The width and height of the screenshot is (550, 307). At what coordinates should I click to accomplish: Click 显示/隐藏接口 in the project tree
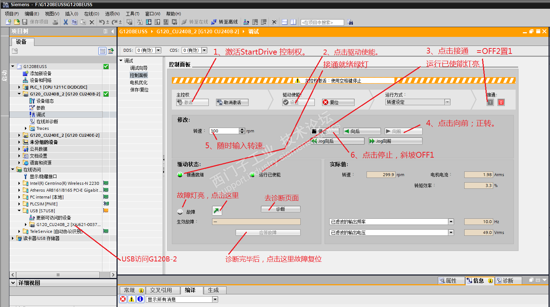coord(43,176)
